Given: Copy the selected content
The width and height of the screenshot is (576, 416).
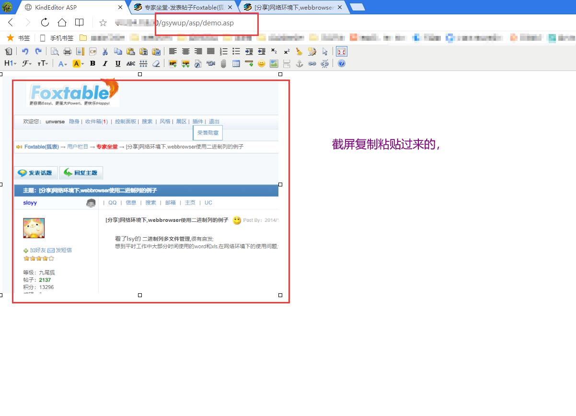Looking at the screenshot, I should pyautogui.click(x=118, y=51).
